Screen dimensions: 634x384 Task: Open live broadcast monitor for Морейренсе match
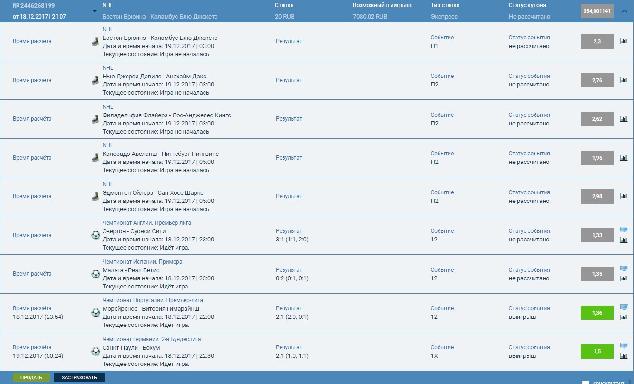pyautogui.click(x=624, y=307)
